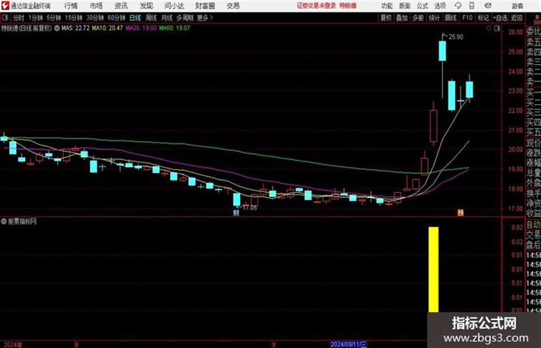Switch to 周线 period
The height and width of the screenshot is (348, 541).
(151, 18)
